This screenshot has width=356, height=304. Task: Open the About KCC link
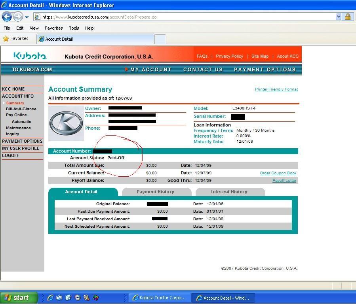pos(287,56)
